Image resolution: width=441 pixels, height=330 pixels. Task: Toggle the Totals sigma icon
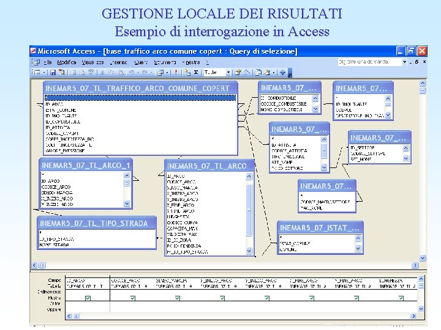pyautogui.click(x=196, y=72)
